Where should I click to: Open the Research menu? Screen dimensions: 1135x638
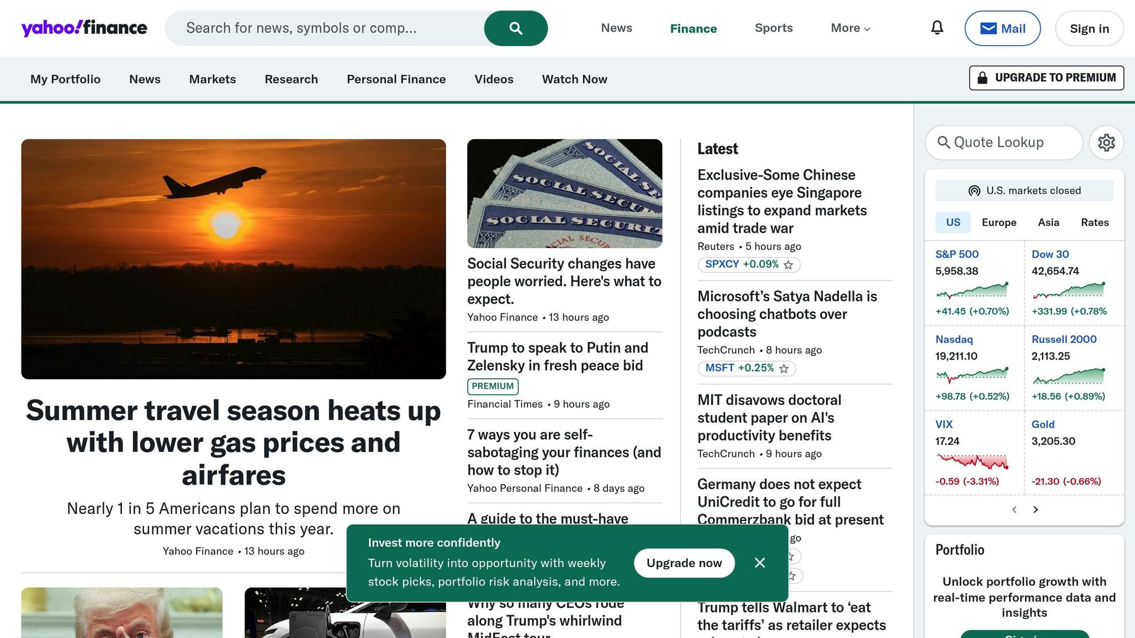click(291, 79)
